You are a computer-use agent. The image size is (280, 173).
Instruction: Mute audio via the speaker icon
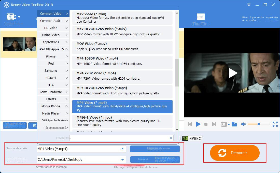tap(243, 124)
